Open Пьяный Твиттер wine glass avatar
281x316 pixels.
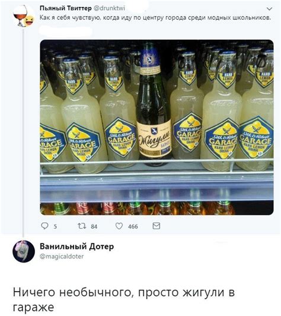(20, 16)
